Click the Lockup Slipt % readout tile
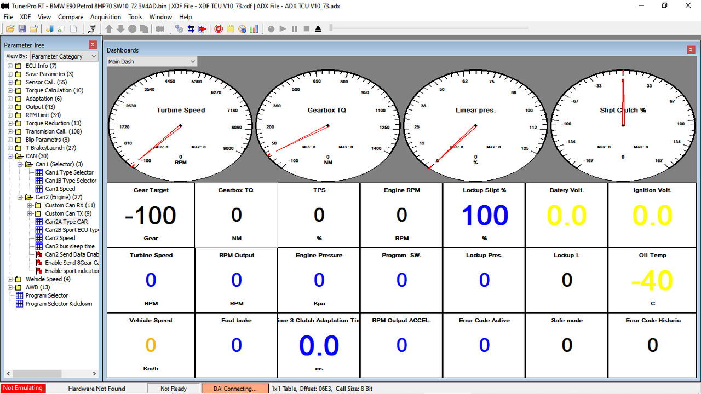 click(x=484, y=215)
